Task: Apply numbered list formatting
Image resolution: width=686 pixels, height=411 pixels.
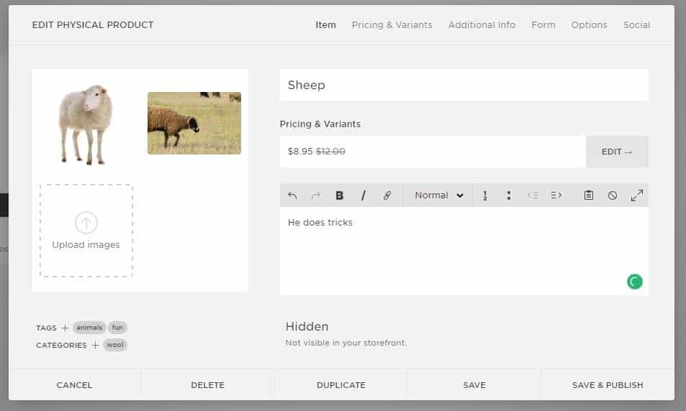Action: tap(484, 195)
